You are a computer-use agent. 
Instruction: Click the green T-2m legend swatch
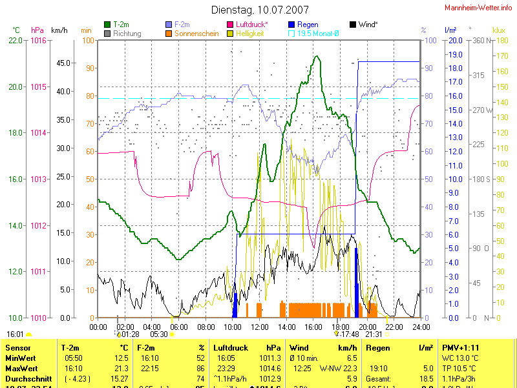point(107,25)
